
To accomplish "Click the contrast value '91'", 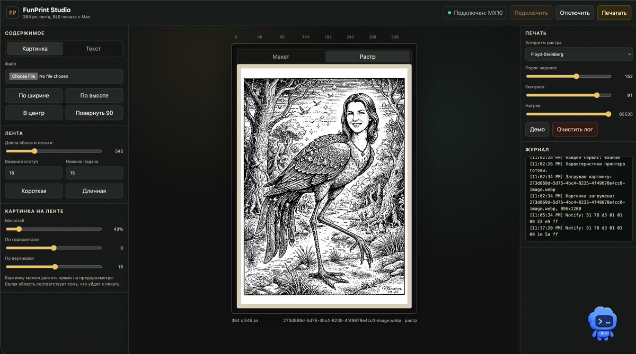I will click(x=630, y=95).
